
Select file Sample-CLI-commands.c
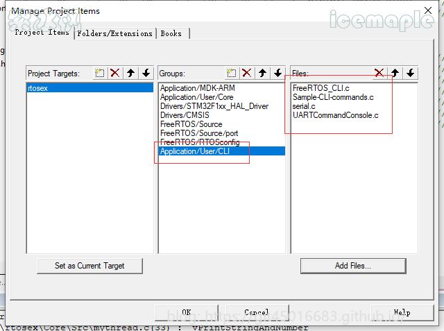tap(354, 97)
